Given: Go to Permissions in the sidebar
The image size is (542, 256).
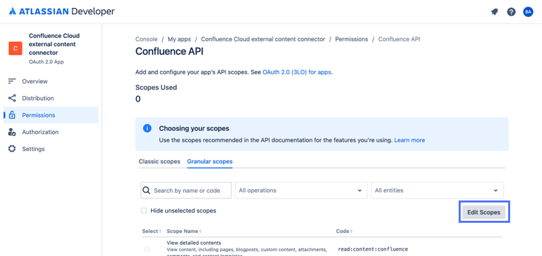Looking at the screenshot, I should tap(51, 115).
